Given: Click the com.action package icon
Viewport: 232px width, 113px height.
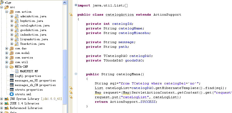Looking at the screenshot, I should (12, 12).
